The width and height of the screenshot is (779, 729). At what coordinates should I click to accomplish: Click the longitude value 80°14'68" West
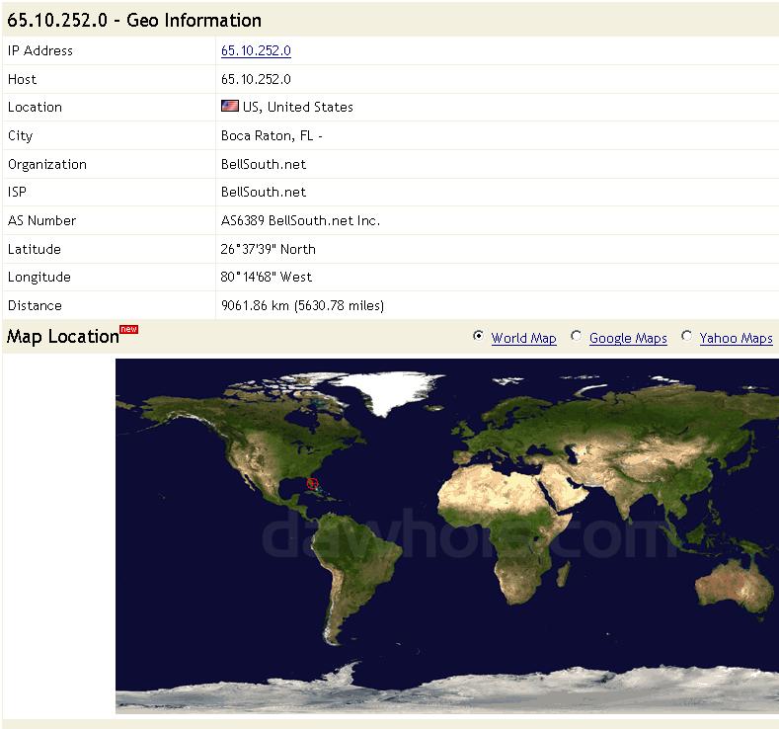[x=266, y=278]
